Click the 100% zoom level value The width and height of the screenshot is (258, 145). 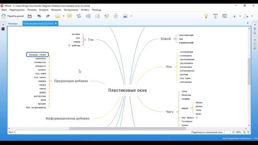pos(238,132)
